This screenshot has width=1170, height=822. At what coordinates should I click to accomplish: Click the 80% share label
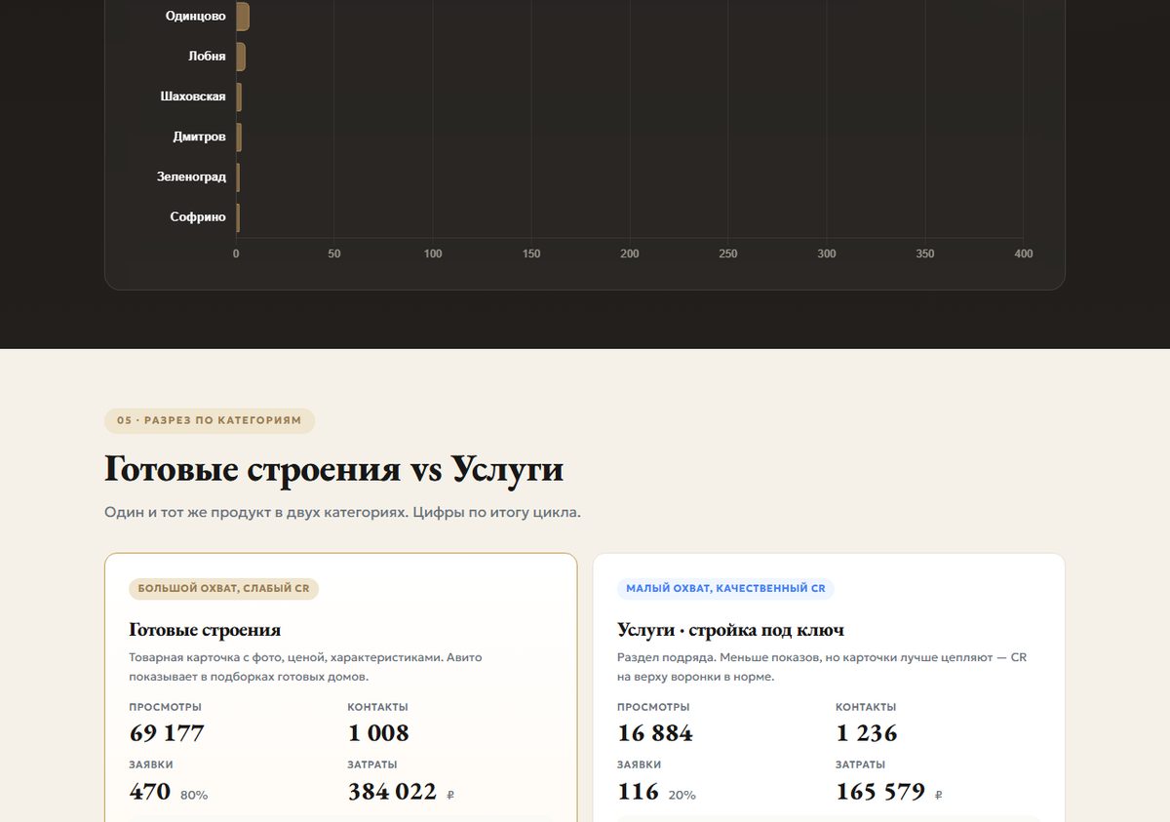pyautogui.click(x=194, y=796)
